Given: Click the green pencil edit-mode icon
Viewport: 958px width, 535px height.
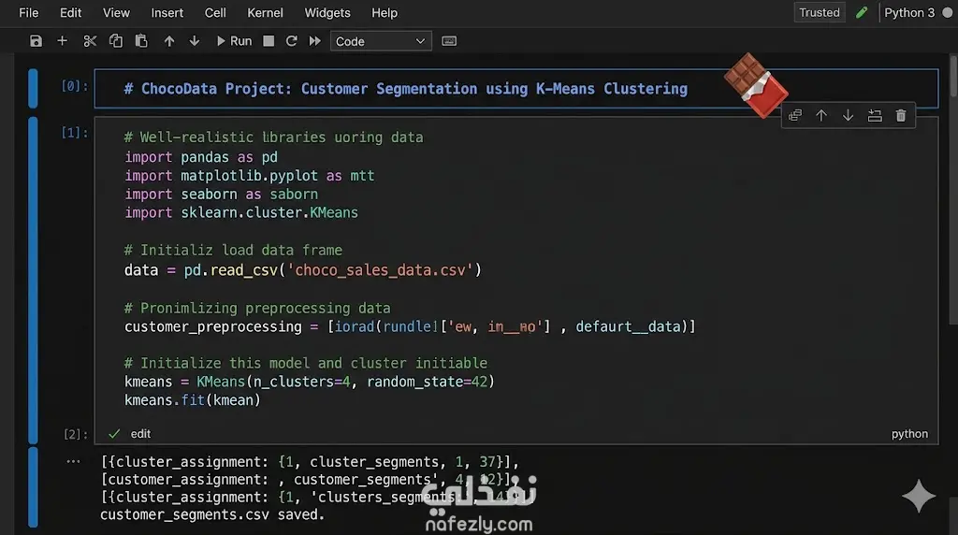Looking at the screenshot, I should [862, 12].
